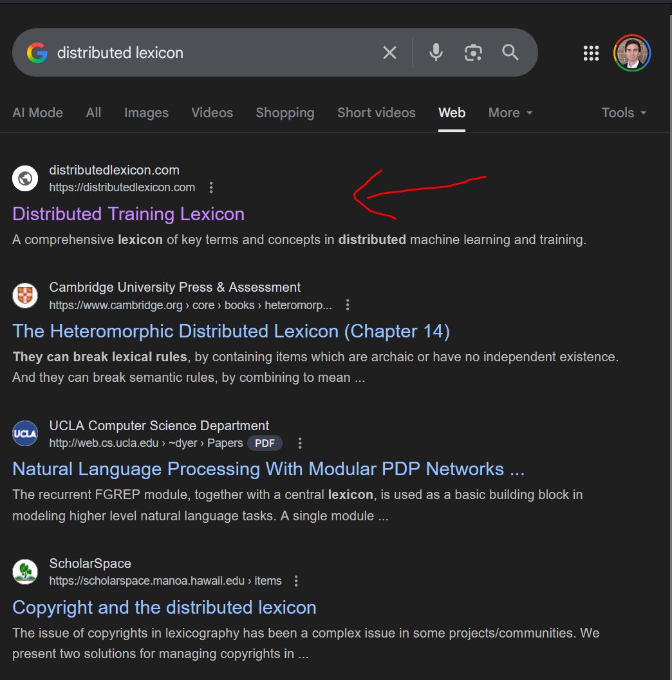Switch to AI Mode tab

click(x=38, y=113)
